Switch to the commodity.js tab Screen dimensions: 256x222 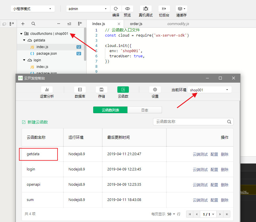tap(178, 24)
